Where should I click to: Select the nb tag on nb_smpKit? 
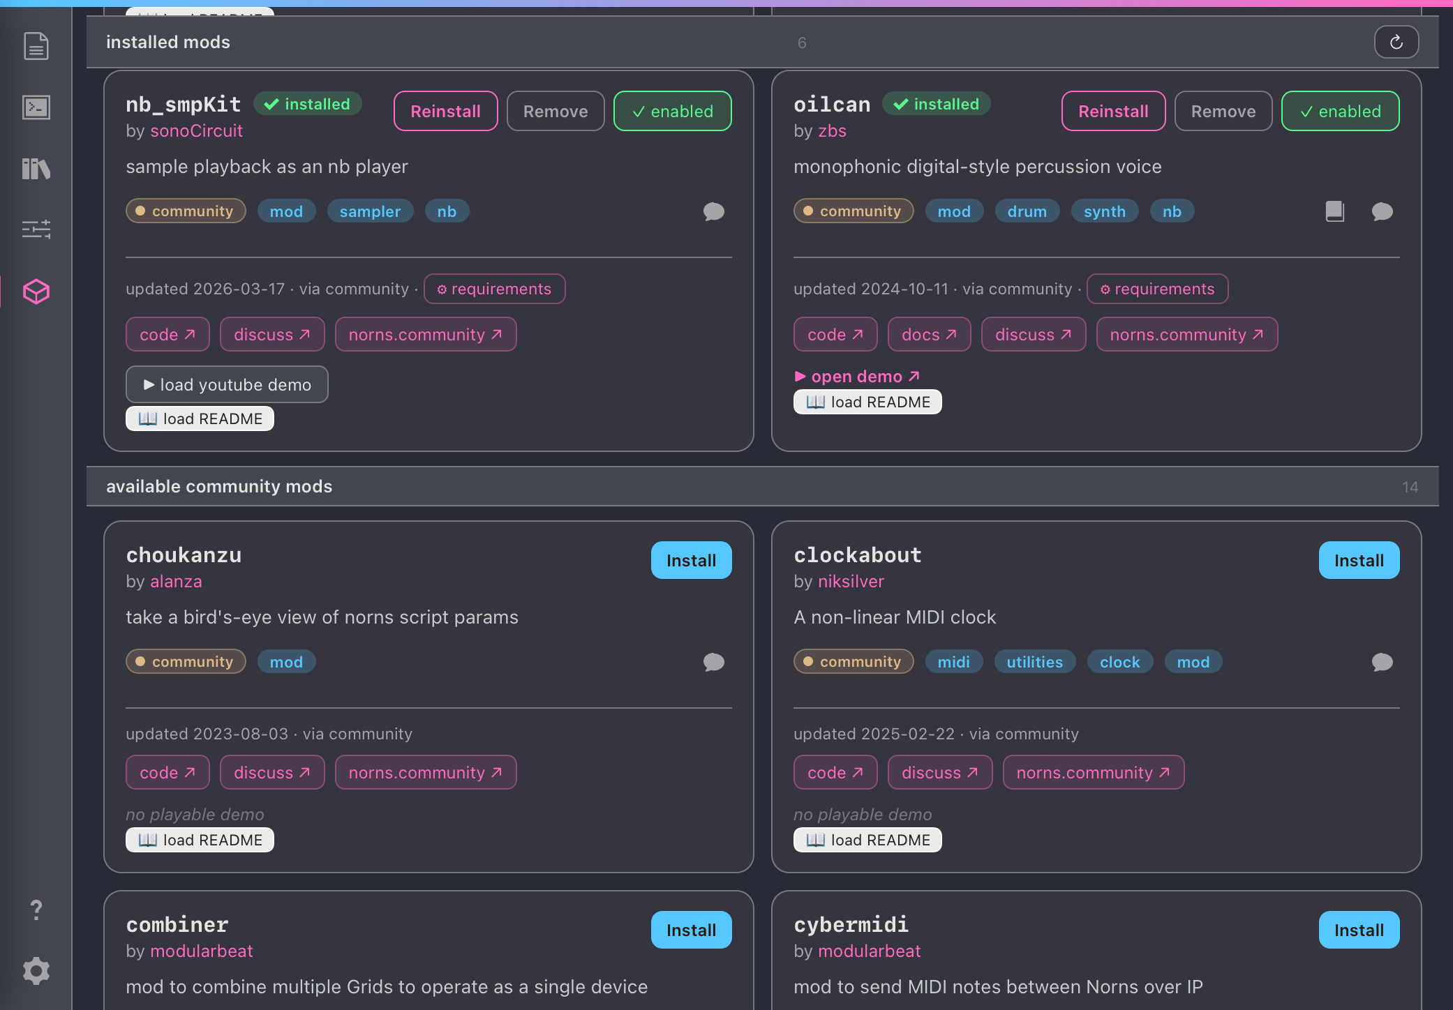click(x=447, y=211)
